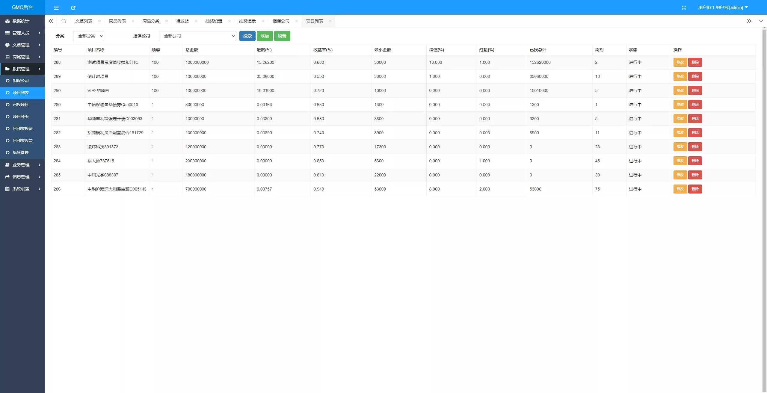
Task: Close the 商品列表 tab
Action: click(133, 21)
